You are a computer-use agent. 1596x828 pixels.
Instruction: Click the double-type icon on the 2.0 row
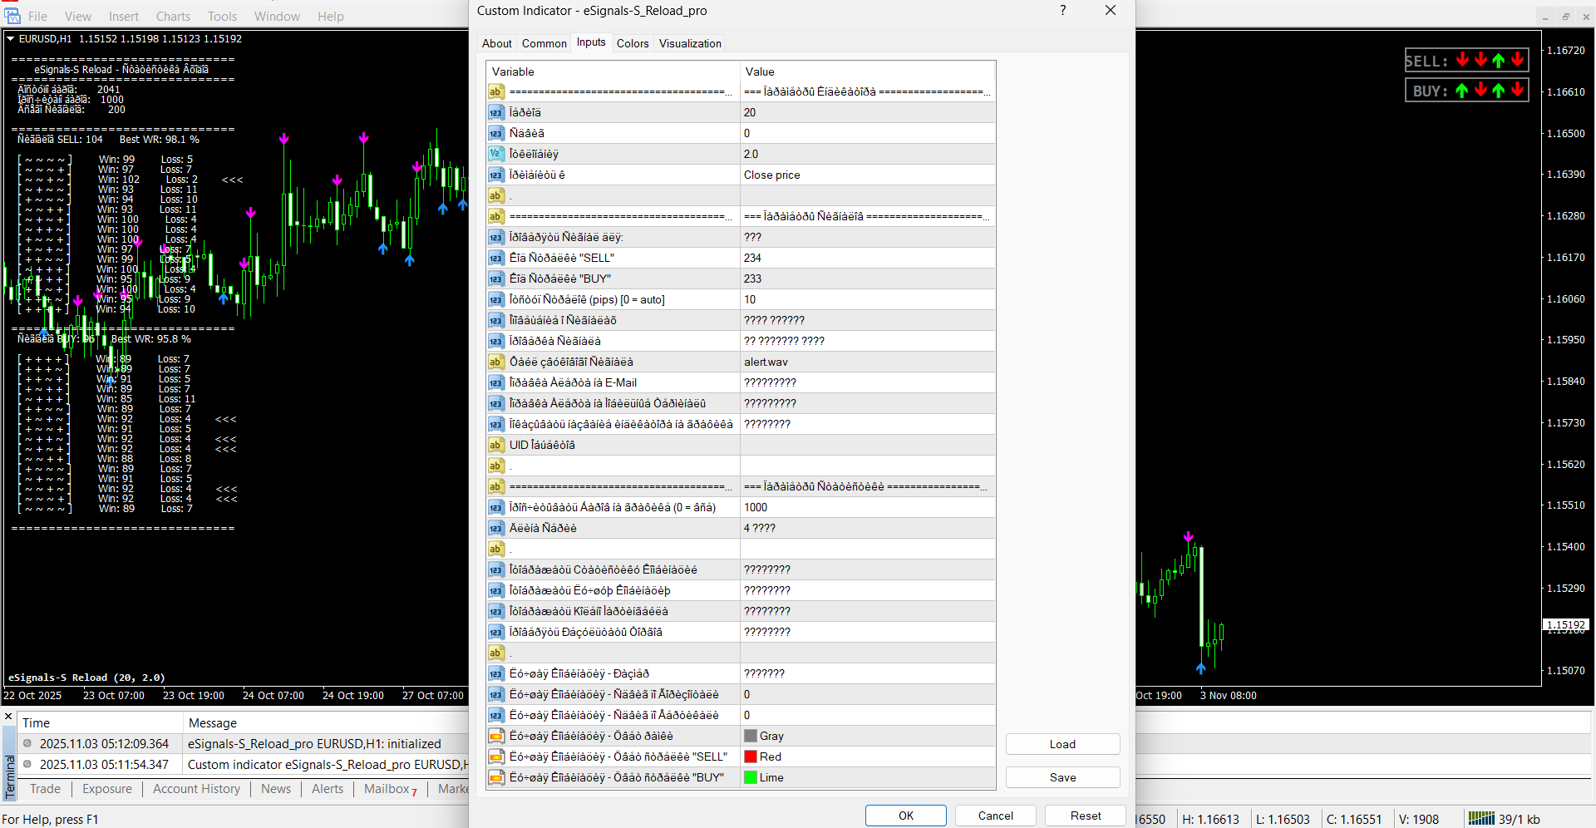[495, 154]
